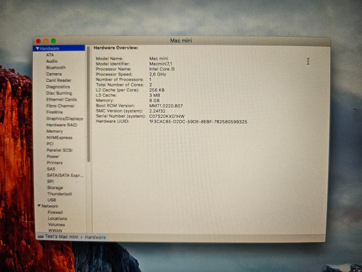
Task: Select WWAN under Network
Action: pyautogui.click(x=55, y=230)
